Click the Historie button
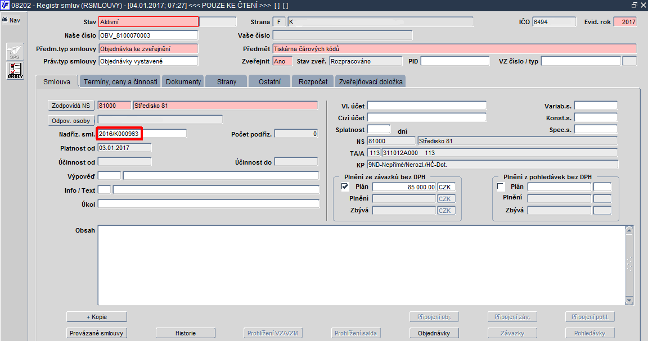Screen dimensions: 648x341 (x=186, y=333)
